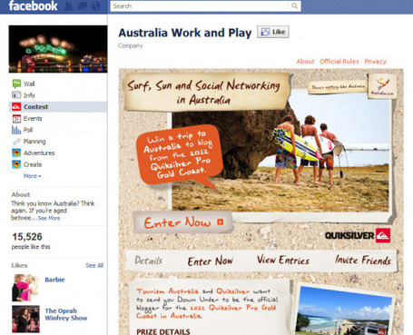Like the Australia Work and Play page
The image size is (413, 335).
pos(273,32)
